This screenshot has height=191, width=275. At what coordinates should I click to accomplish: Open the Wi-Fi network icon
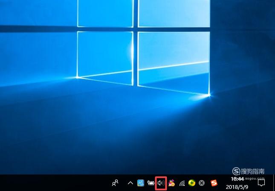point(182,183)
